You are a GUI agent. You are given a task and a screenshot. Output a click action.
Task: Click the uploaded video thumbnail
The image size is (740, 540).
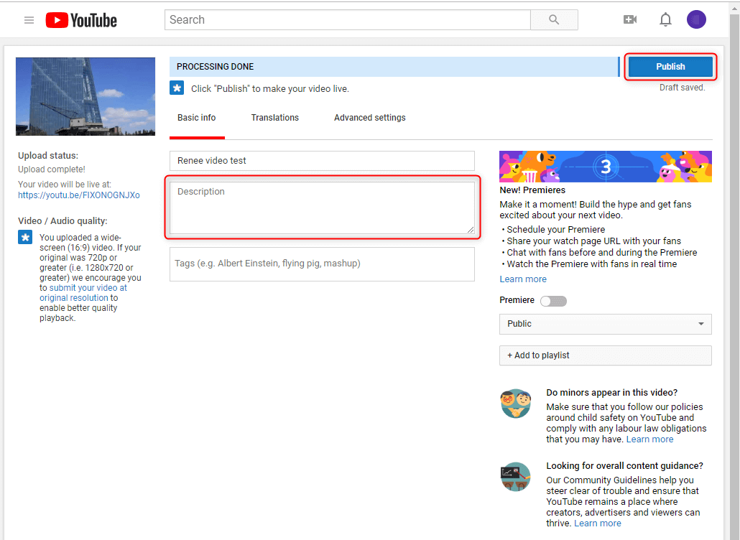coord(85,96)
